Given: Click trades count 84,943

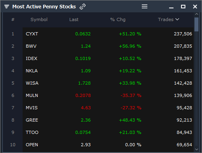Looking at the screenshot, I should pyautogui.click(x=185, y=132).
